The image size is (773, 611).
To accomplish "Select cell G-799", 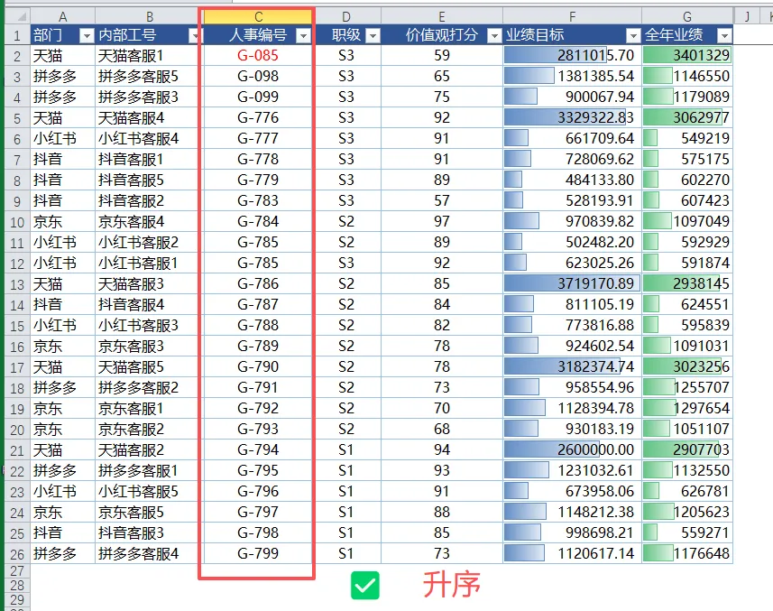I will point(258,553).
